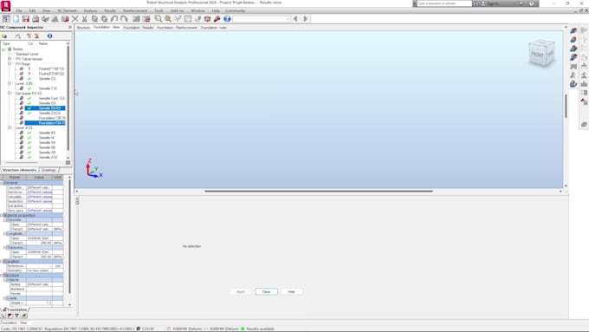Click the Redo arrow icon
Viewport: 589px width, 332px height.
(124, 19)
